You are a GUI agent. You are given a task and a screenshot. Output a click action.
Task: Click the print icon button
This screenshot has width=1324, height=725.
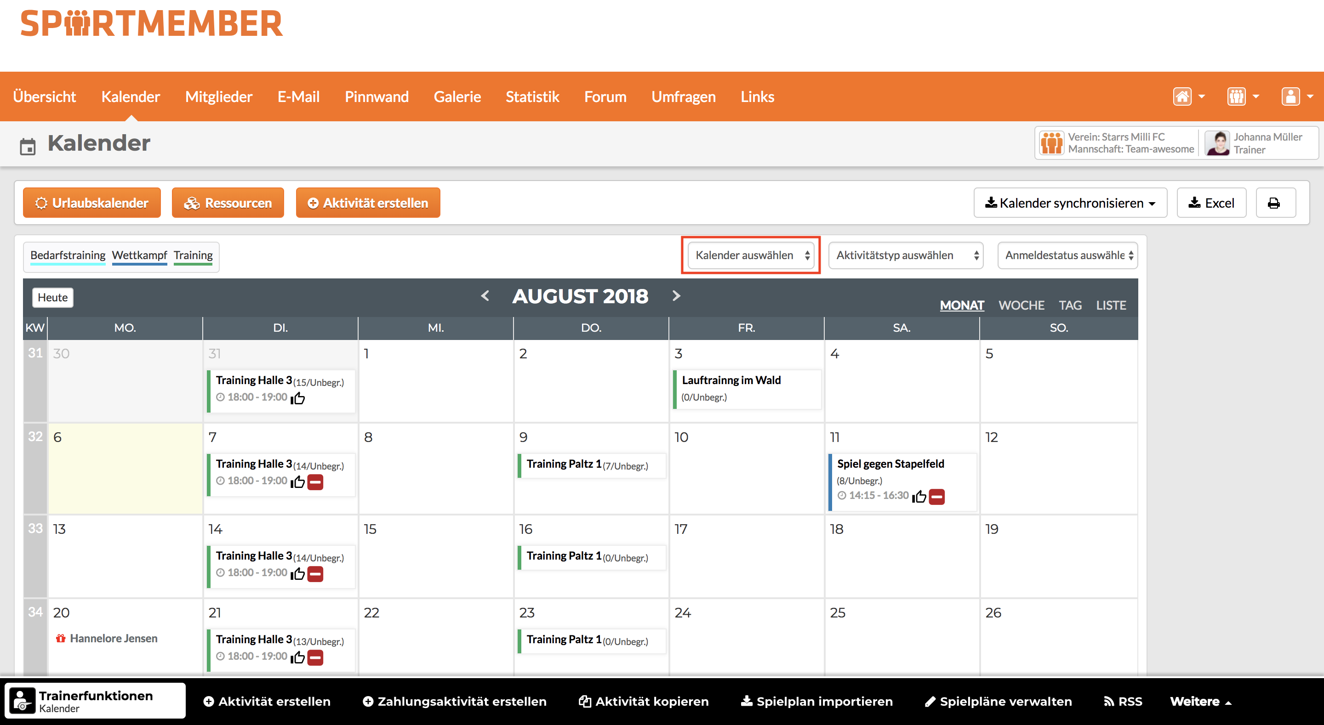pyautogui.click(x=1276, y=203)
